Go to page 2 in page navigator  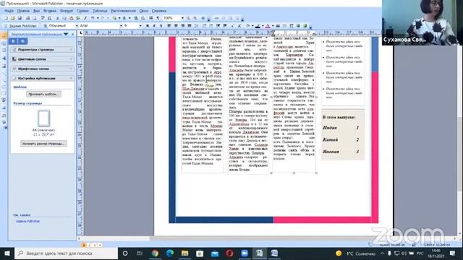[x=90, y=245]
